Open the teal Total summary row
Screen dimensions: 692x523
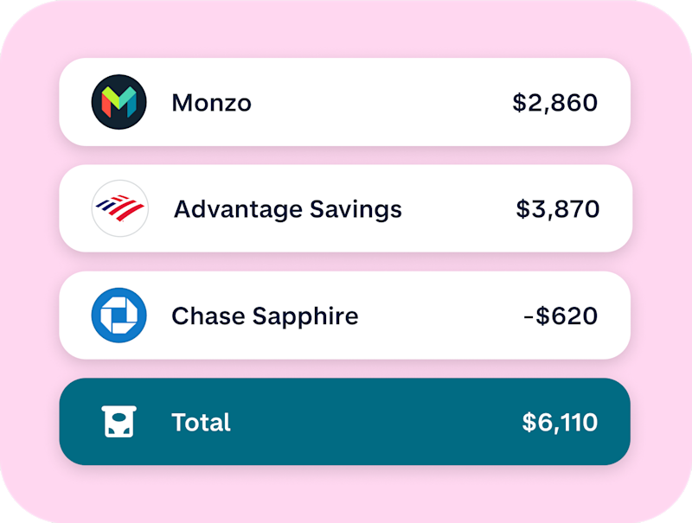click(x=344, y=422)
